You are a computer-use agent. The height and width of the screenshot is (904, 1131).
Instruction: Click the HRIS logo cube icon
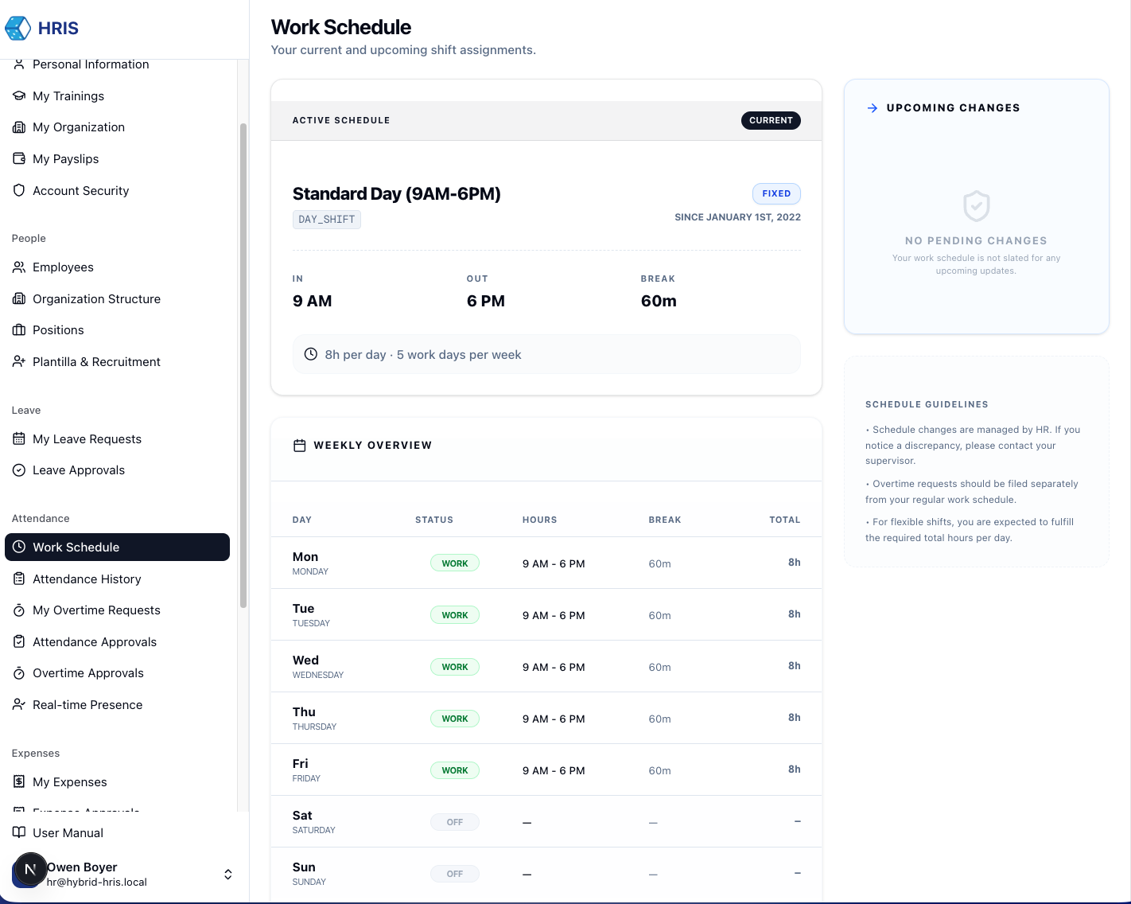[17, 28]
